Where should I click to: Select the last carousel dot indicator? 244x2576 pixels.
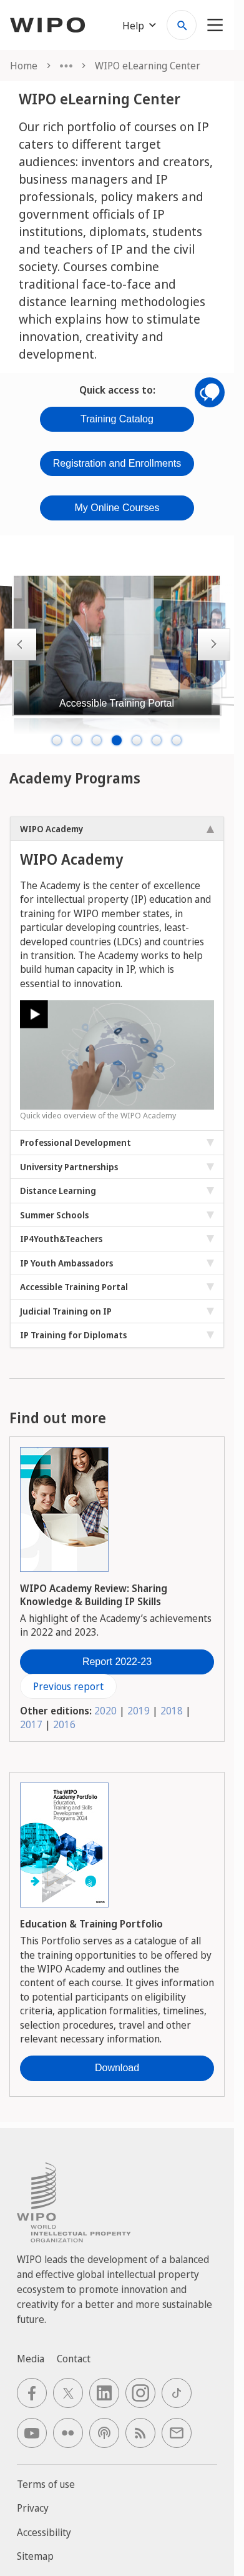tap(177, 740)
